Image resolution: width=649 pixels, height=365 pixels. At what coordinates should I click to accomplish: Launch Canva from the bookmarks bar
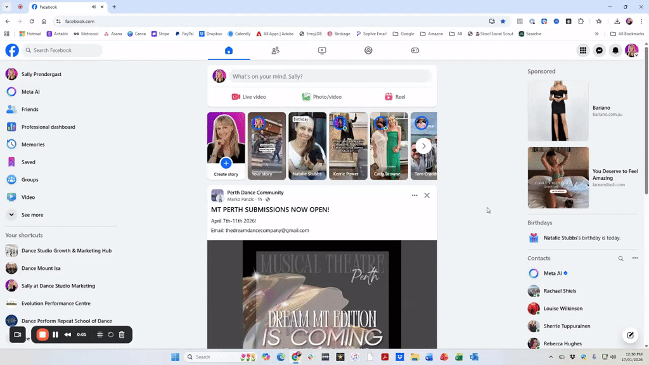pos(137,34)
